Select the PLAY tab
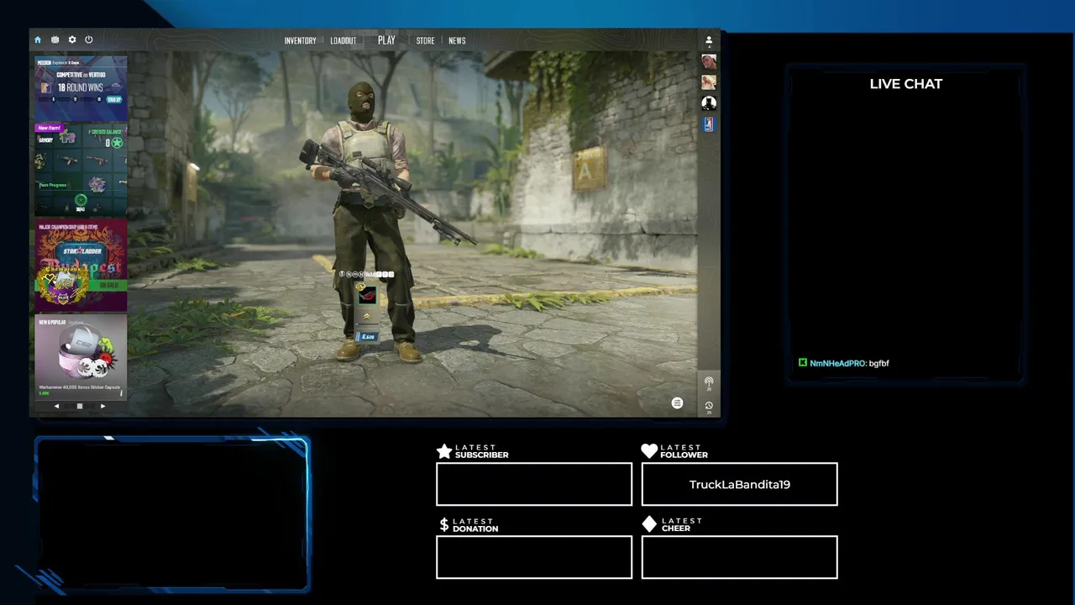1075x605 pixels. (386, 40)
